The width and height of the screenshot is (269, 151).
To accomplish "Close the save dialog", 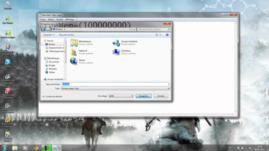I will pos(167,23).
